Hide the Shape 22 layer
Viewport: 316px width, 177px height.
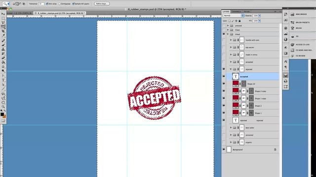pyautogui.click(x=224, y=84)
